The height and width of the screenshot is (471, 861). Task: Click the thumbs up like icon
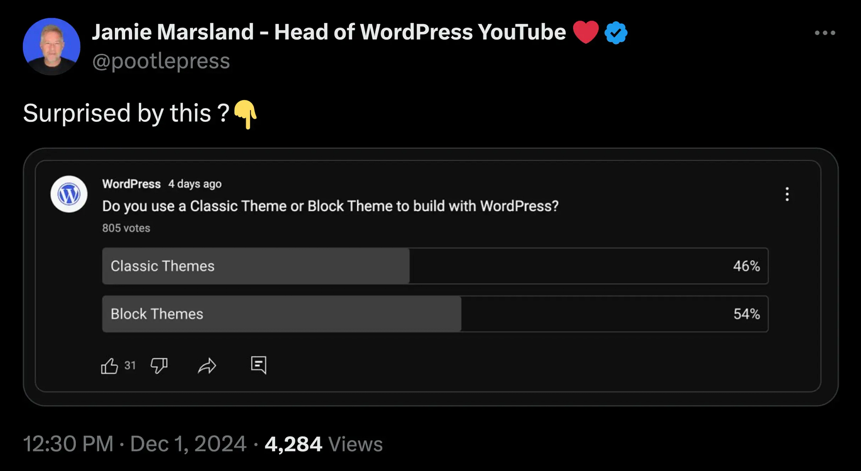click(x=109, y=366)
